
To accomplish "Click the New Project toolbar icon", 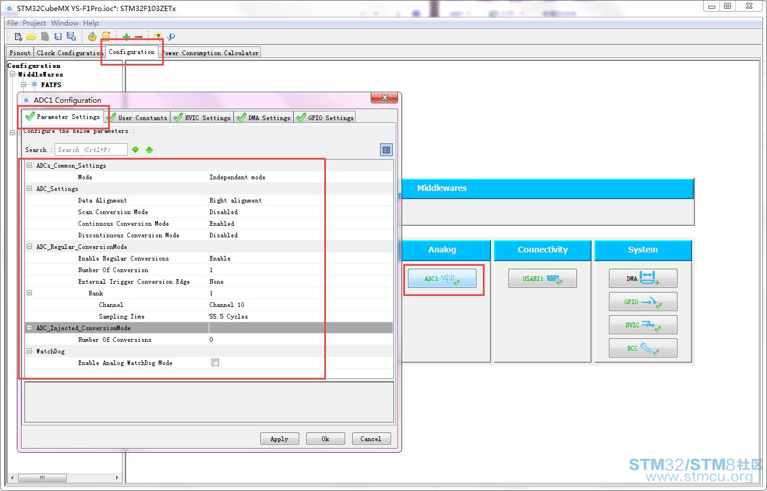I will pos(19,37).
